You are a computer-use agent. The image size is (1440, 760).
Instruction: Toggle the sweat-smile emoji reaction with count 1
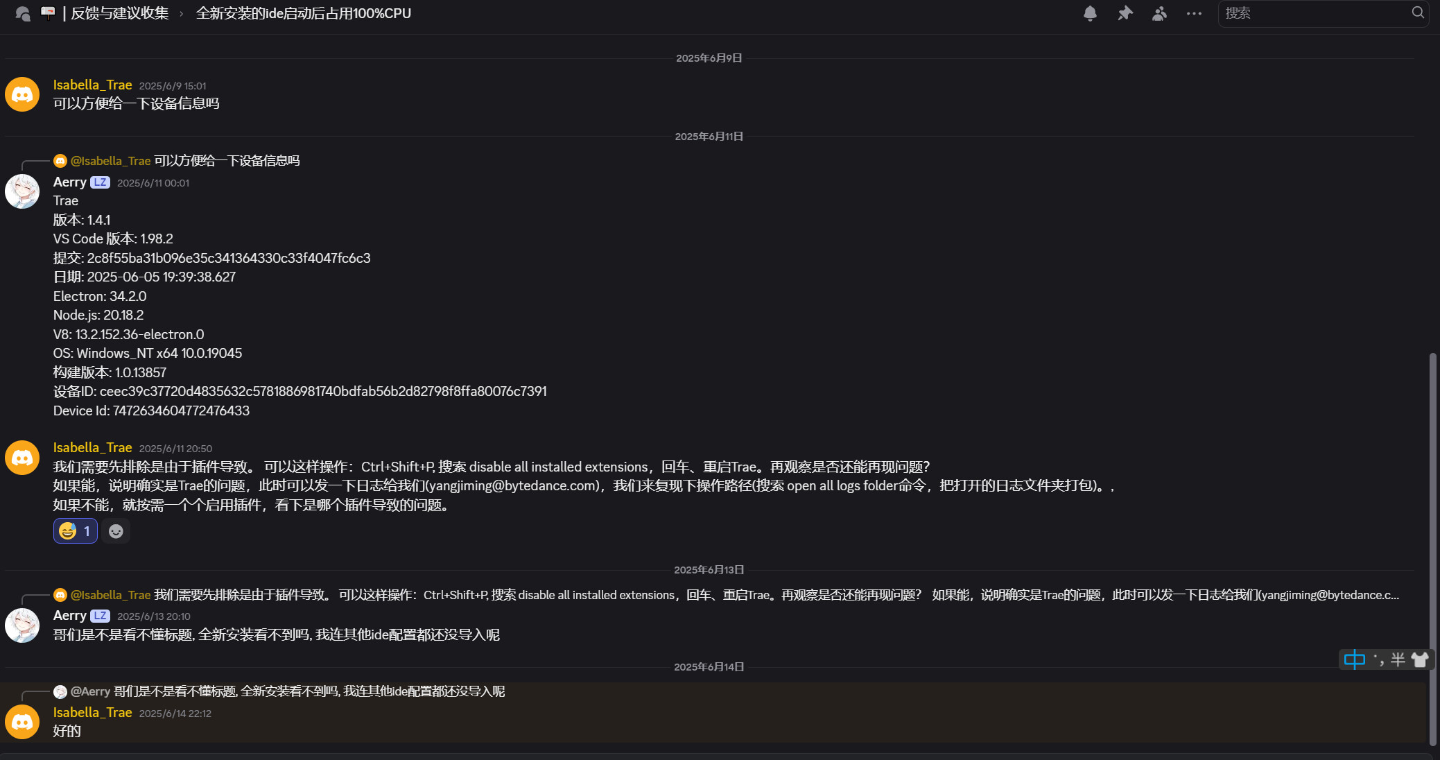76,531
